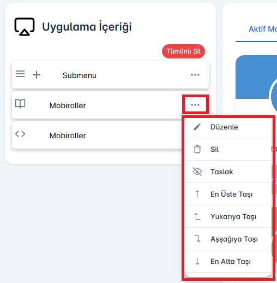Click the hamburger drag icon in Submenu row
This screenshot has height=283, width=277.
[x=20, y=74]
